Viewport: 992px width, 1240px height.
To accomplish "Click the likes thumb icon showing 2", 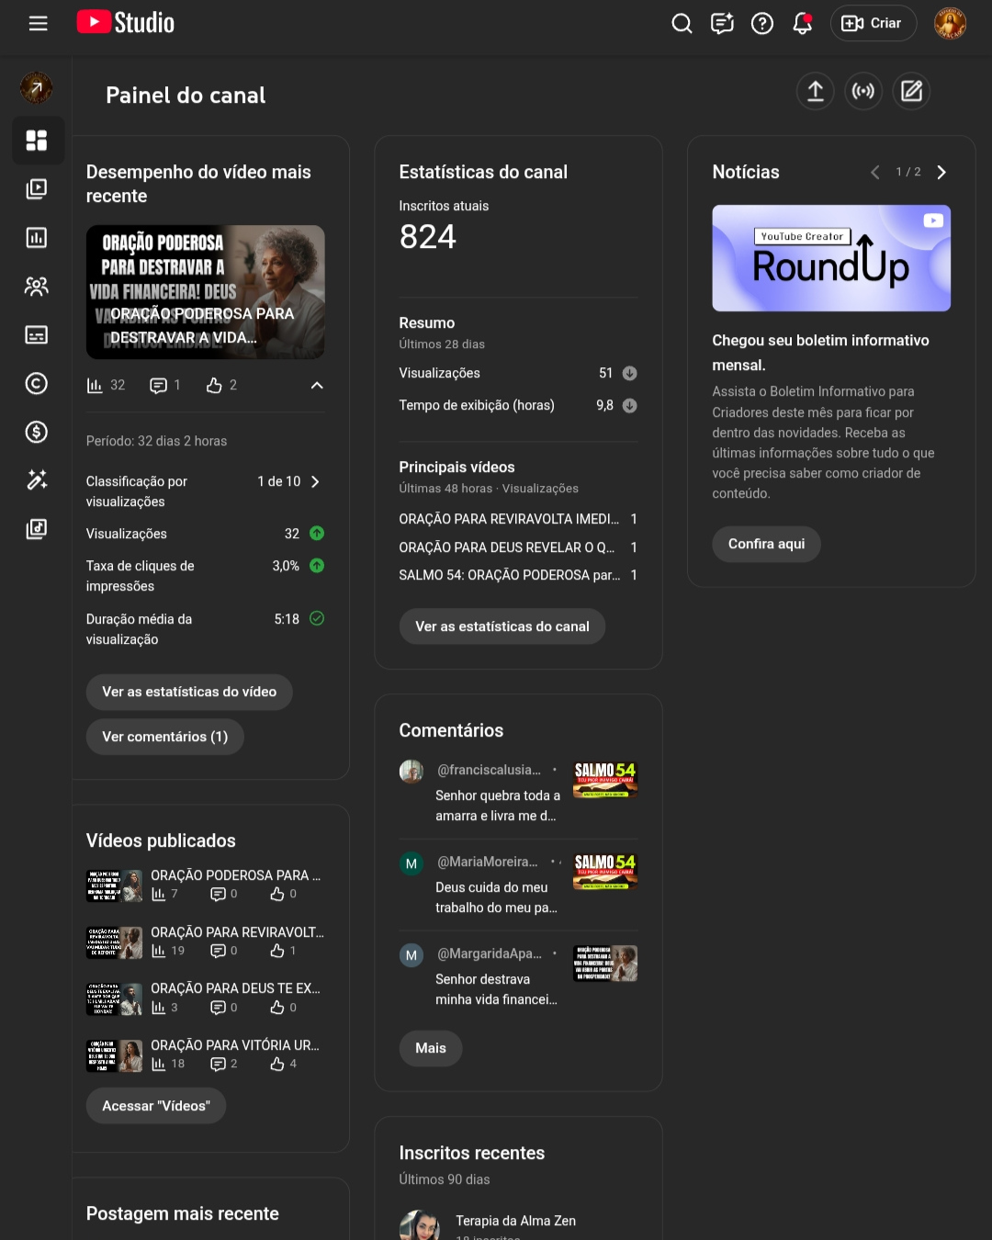I will coord(214,386).
